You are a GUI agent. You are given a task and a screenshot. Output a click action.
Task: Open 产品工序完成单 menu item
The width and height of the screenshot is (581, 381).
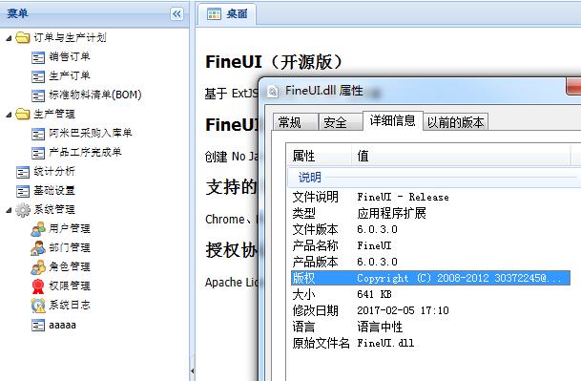[85, 152]
